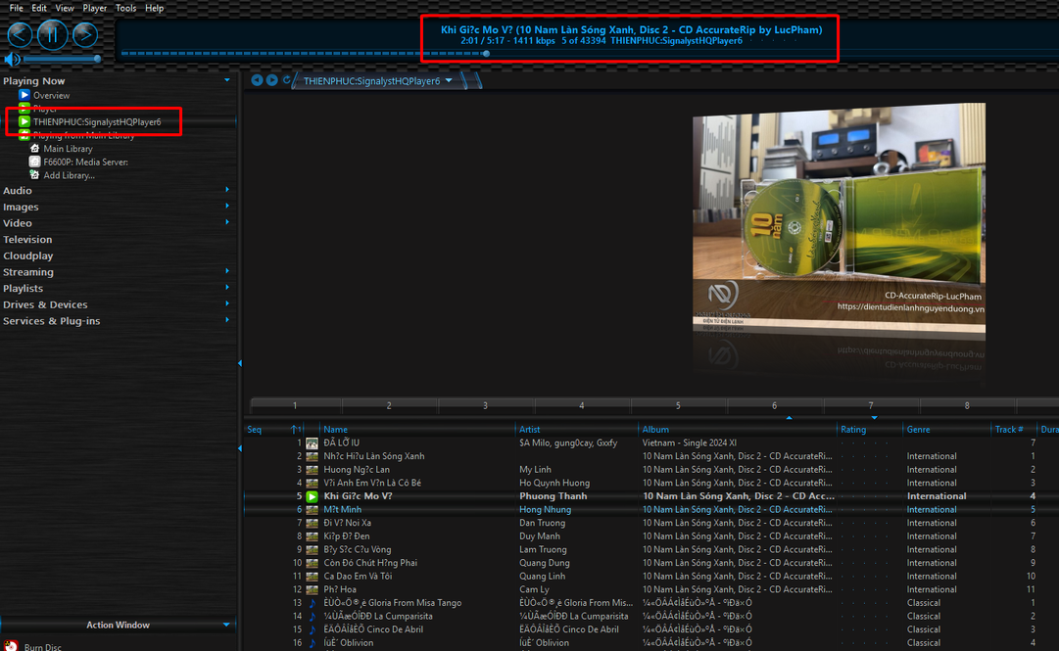The image size is (1059, 651).
Task: Click the F6600P: Media Server icon
Action: [x=34, y=162]
